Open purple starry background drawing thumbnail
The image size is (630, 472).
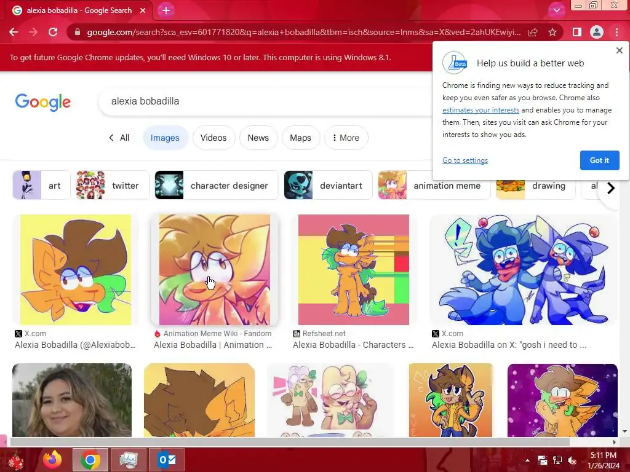(x=562, y=400)
